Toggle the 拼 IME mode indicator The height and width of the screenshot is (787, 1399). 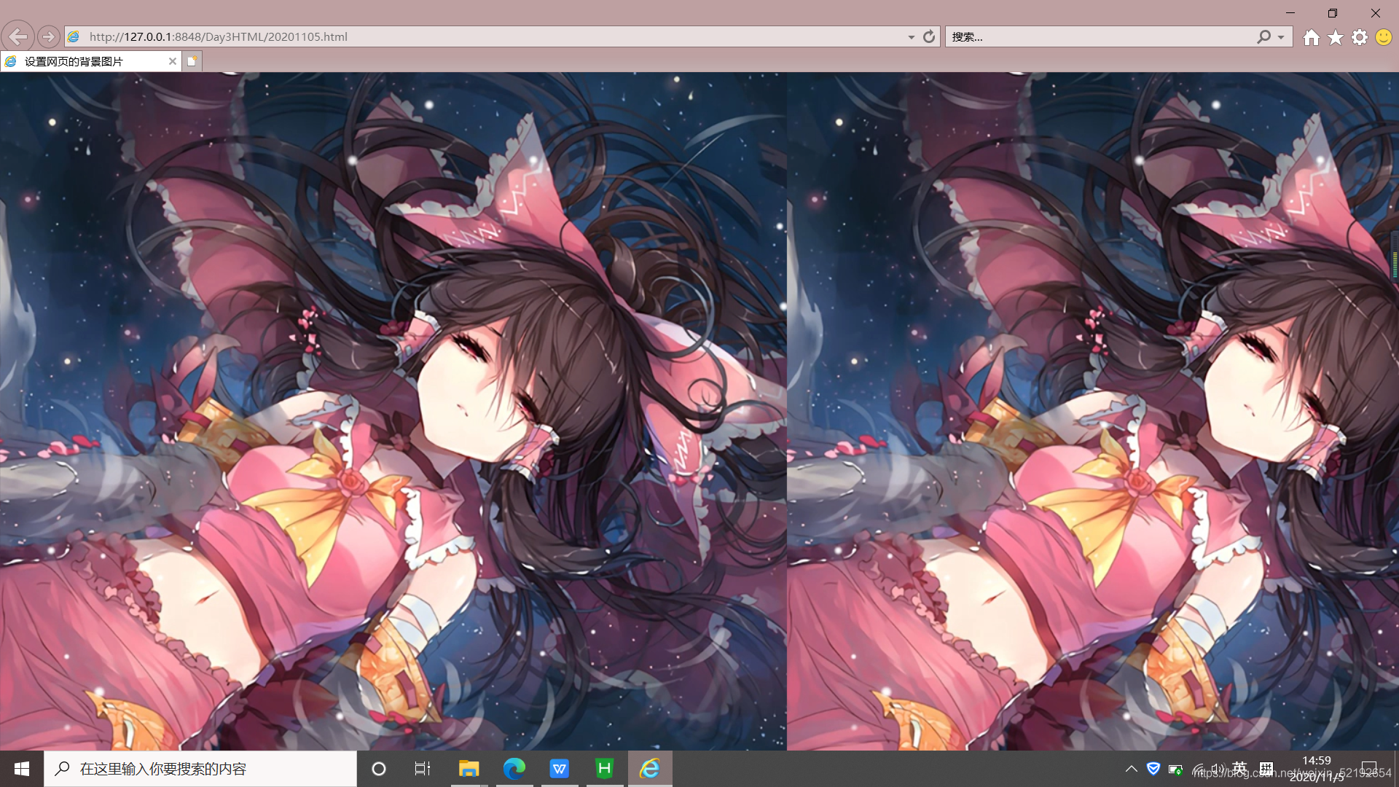[1266, 769]
